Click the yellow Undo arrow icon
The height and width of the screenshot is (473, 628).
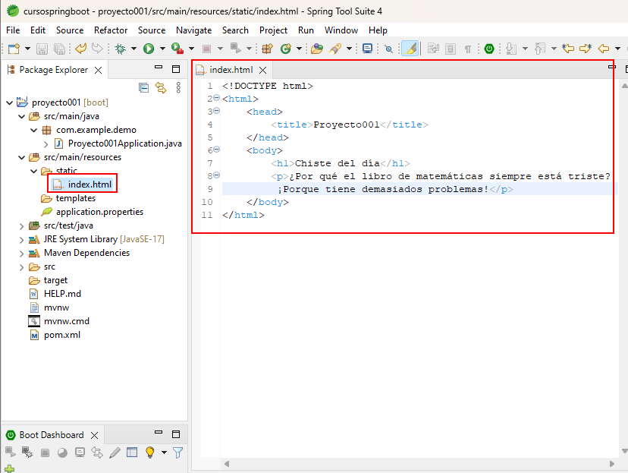81,49
